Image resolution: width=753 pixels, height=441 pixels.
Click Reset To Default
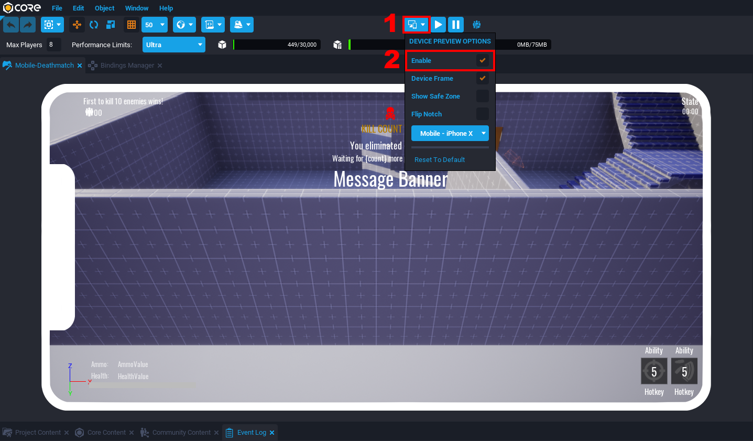[440, 160]
